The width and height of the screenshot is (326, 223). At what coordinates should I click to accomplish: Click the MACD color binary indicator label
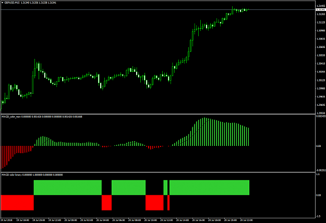pos(11,175)
